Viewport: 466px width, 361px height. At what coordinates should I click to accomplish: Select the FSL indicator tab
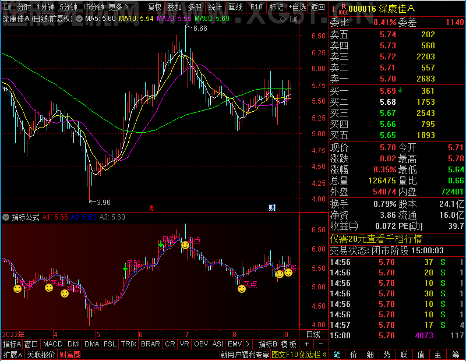point(110,344)
